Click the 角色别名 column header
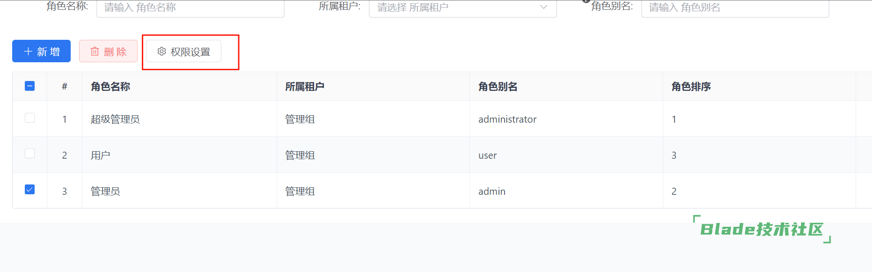 [x=498, y=87]
